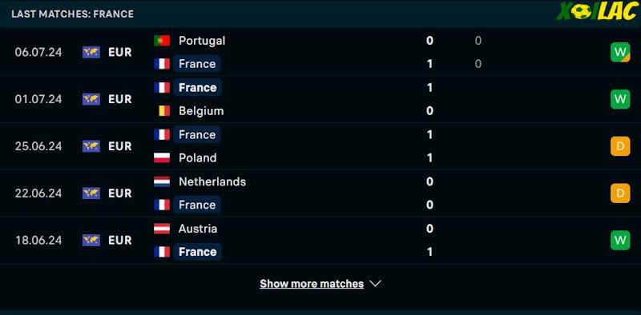Viewport: 641px width, 315px height.
Task: Click Show more matches link
Action: click(312, 284)
